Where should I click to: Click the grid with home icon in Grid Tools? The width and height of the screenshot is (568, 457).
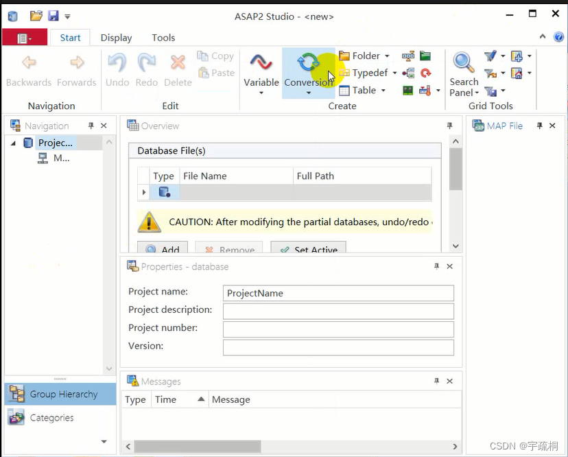click(517, 73)
